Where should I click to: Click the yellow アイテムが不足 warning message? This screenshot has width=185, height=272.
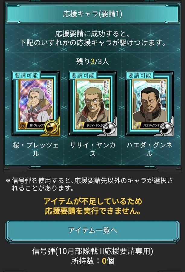(92, 206)
